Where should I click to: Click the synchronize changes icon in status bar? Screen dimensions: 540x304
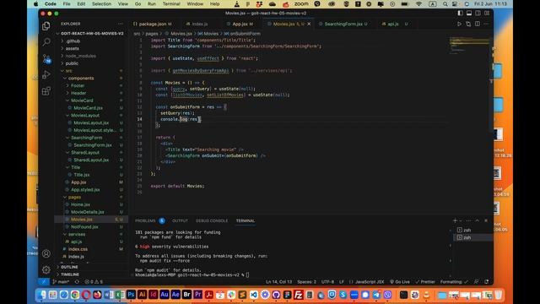point(77,281)
